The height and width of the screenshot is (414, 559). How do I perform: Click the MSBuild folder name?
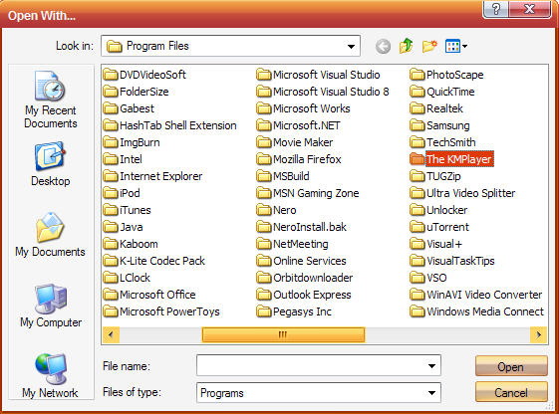point(291,176)
